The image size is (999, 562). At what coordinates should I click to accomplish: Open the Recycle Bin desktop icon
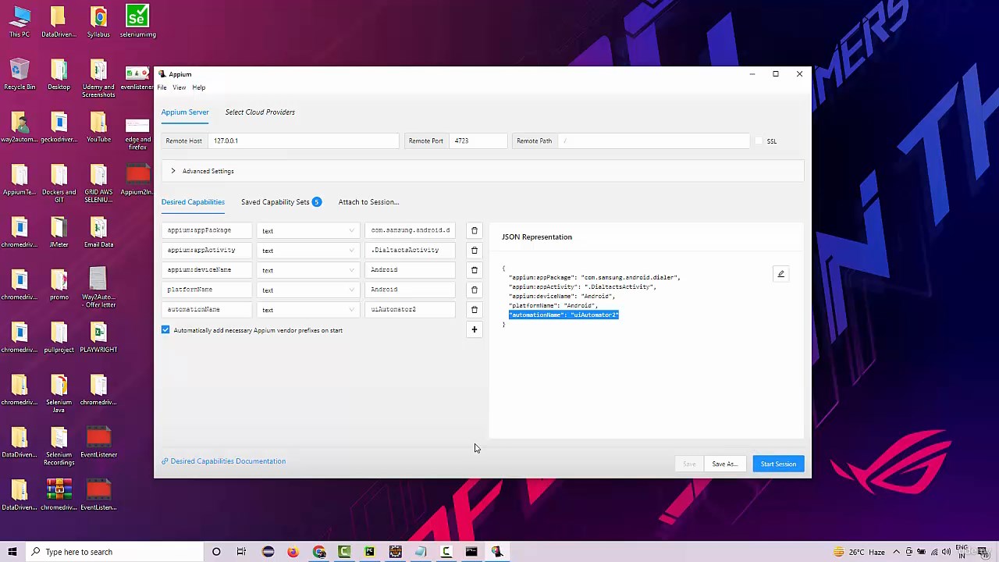20,74
